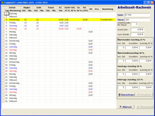Screen dimensions: 155x116
Task: Click the Bemerkung column header
Action: 108,9
